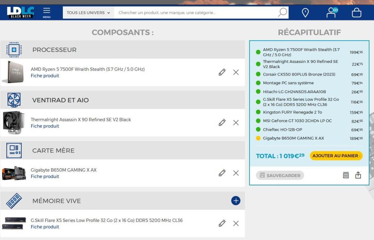Image resolution: width=374 pixels, height=240 pixels.
Task: Open Fiche produit for G.Skill Flare X5
Action: [45, 227]
